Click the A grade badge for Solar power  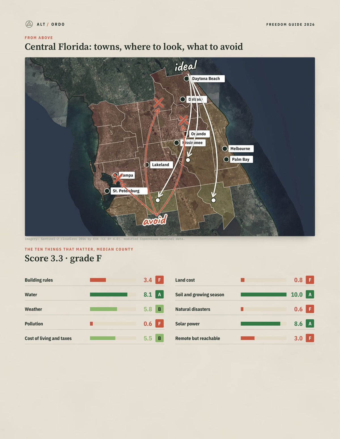(310, 324)
